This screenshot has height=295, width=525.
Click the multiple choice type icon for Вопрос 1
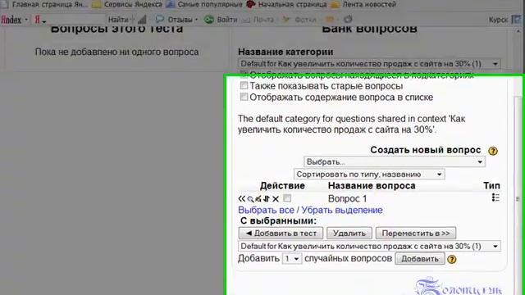point(495,197)
